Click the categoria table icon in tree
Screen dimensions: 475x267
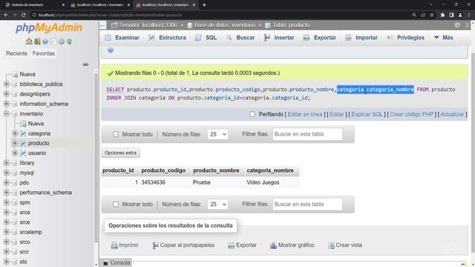click(x=23, y=133)
